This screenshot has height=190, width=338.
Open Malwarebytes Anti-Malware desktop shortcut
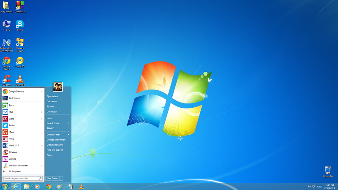(6, 45)
